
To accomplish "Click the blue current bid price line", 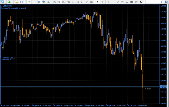I will coord(80,86).
